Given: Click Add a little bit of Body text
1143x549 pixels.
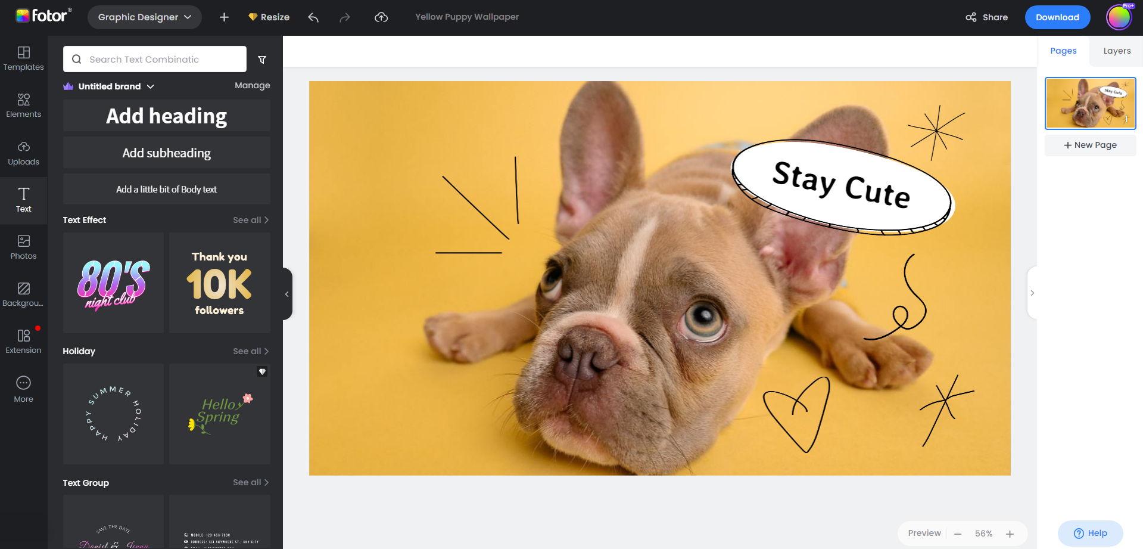Looking at the screenshot, I should 167,189.
